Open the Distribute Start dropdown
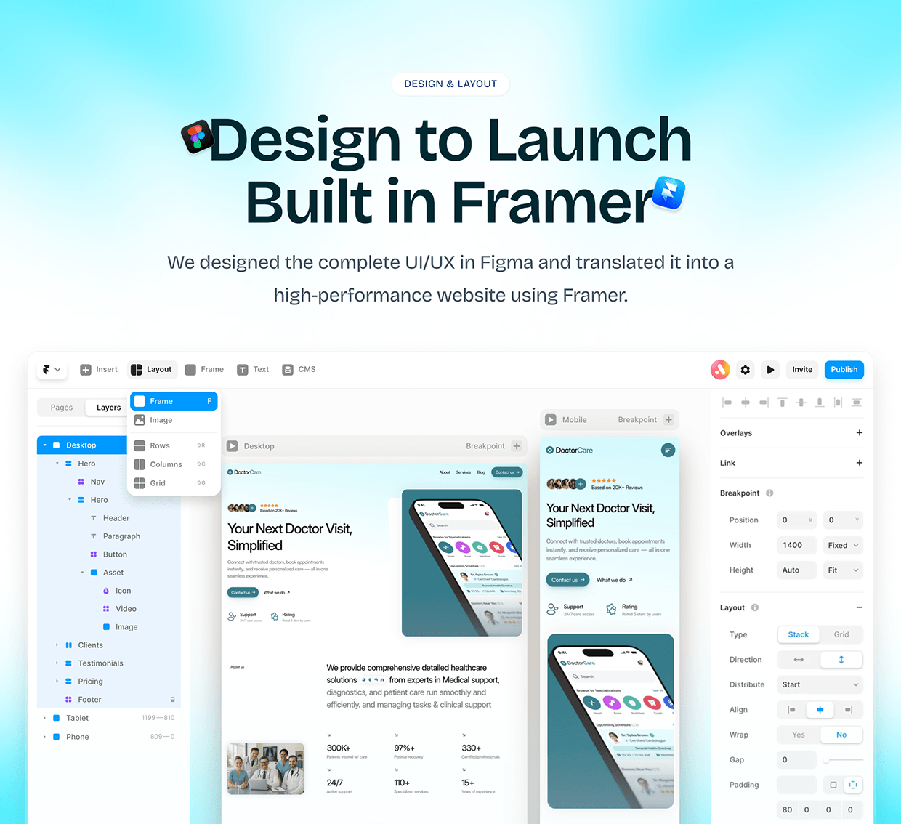The width and height of the screenshot is (901, 824). [820, 684]
